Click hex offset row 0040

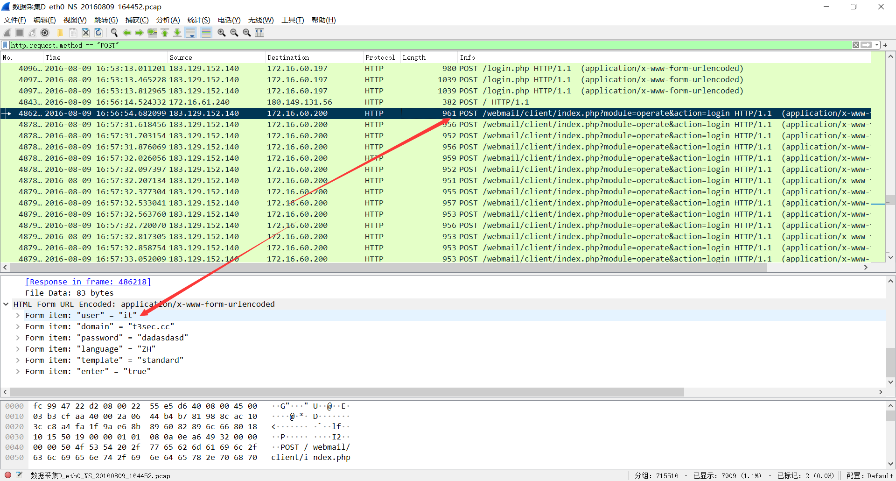tap(14, 447)
